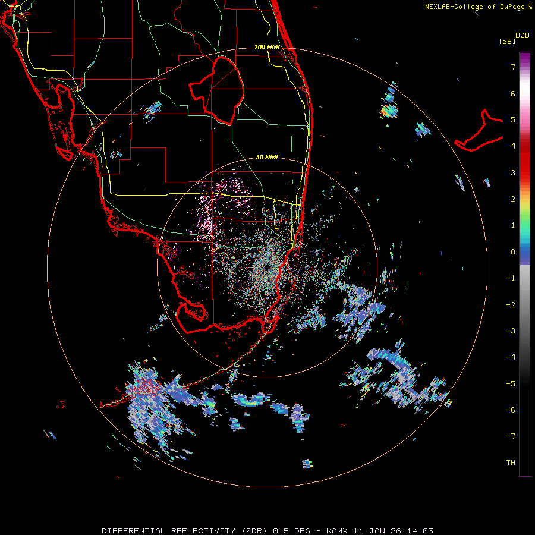The height and width of the screenshot is (535, 535).
Task: Click the "0.5 DEG" elevation text
Action: (x=292, y=531)
